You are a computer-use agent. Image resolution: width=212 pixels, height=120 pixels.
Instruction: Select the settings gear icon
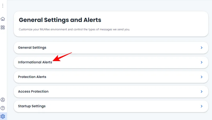tap(3, 116)
